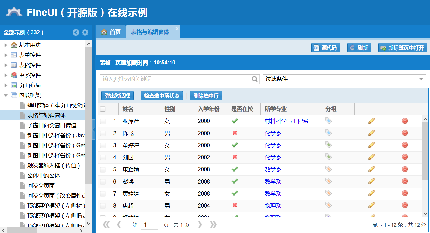Collapse the 内联框架 tree node
Screen dimensions: 430x233
click(x=6, y=95)
